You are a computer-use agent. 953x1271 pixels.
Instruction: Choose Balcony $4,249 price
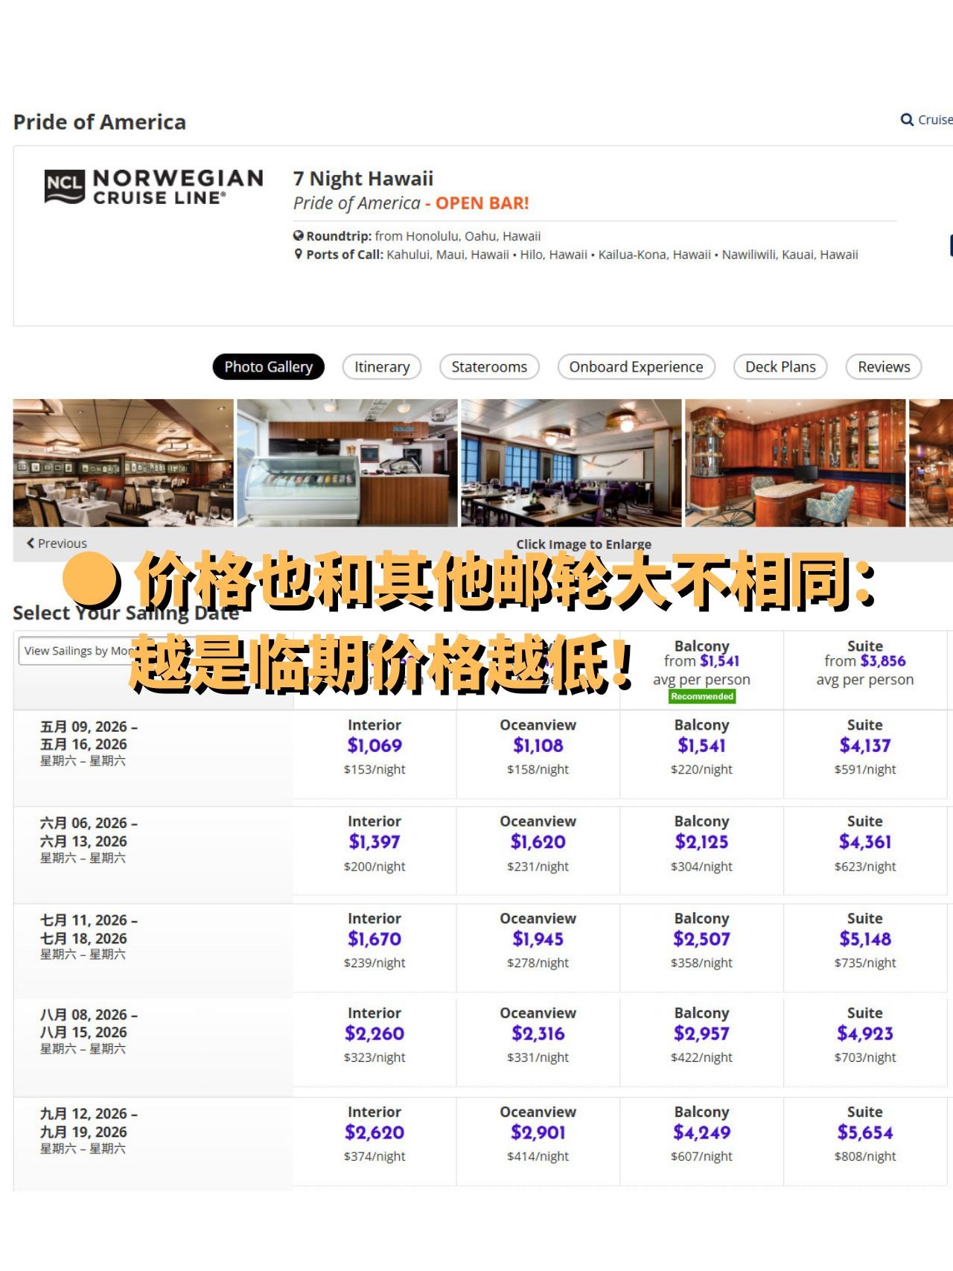click(x=701, y=1133)
